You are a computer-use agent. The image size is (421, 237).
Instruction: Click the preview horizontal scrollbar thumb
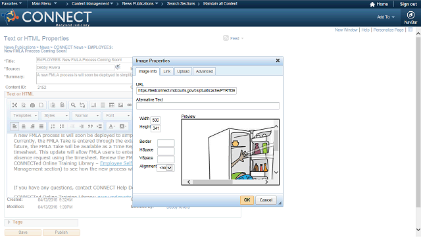point(212,182)
